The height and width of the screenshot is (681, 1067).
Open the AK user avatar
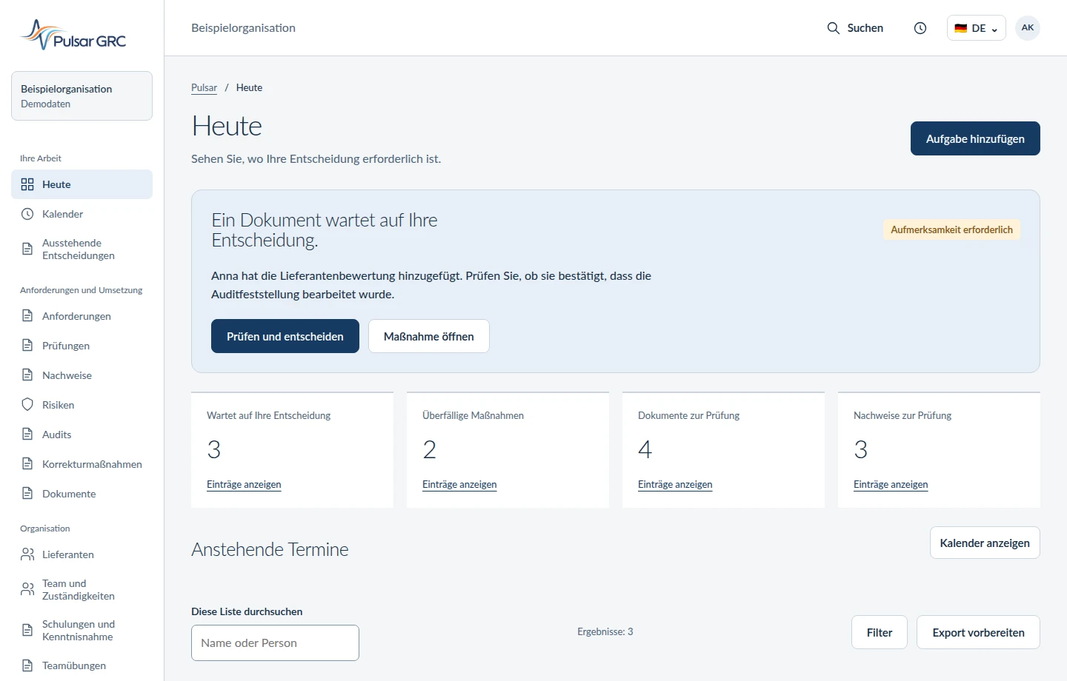(x=1028, y=28)
